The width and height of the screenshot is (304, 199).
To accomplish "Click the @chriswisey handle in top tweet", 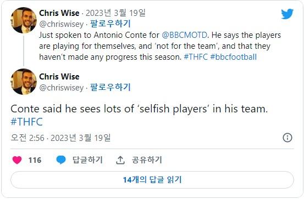I will 62,24.
